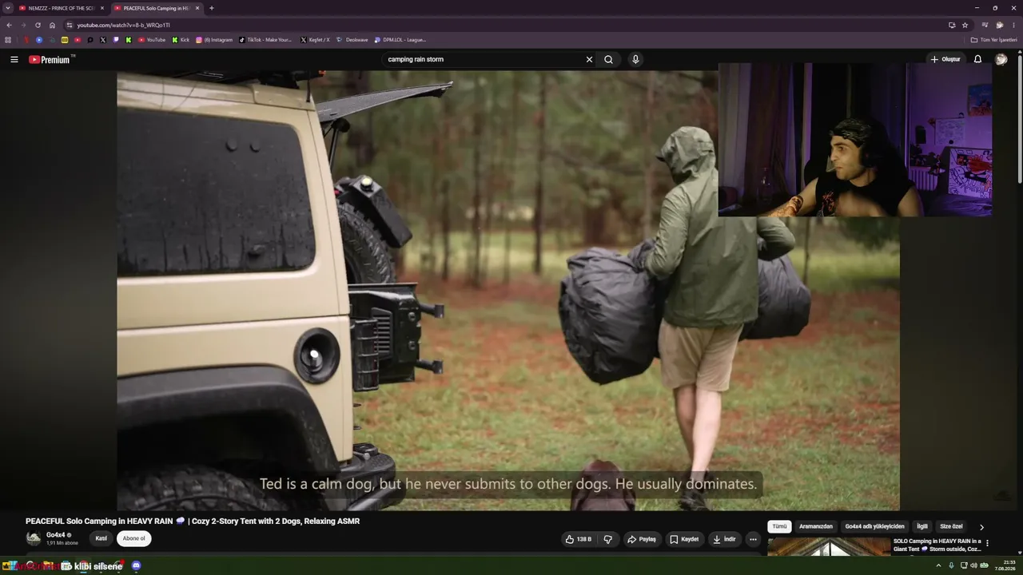The width and height of the screenshot is (1023, 575).
Task: Open the suggested SOLO Camping video thumbnail
Action: (829, 546)
